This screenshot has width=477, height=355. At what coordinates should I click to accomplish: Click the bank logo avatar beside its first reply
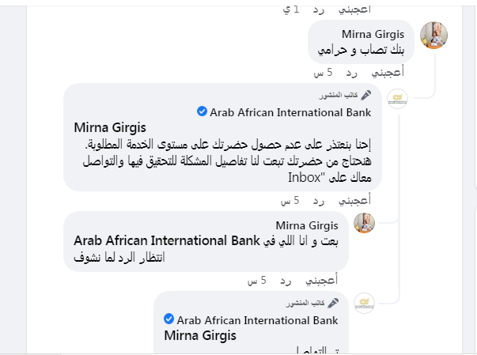397,100
